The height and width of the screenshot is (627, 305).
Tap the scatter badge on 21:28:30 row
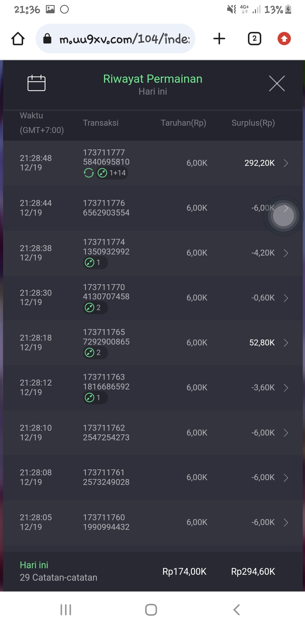pos(95,307)
